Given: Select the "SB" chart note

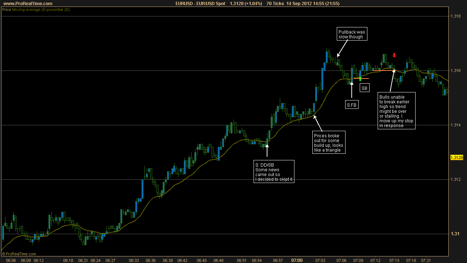Looking at the screenshot, I should click(364, 88).
